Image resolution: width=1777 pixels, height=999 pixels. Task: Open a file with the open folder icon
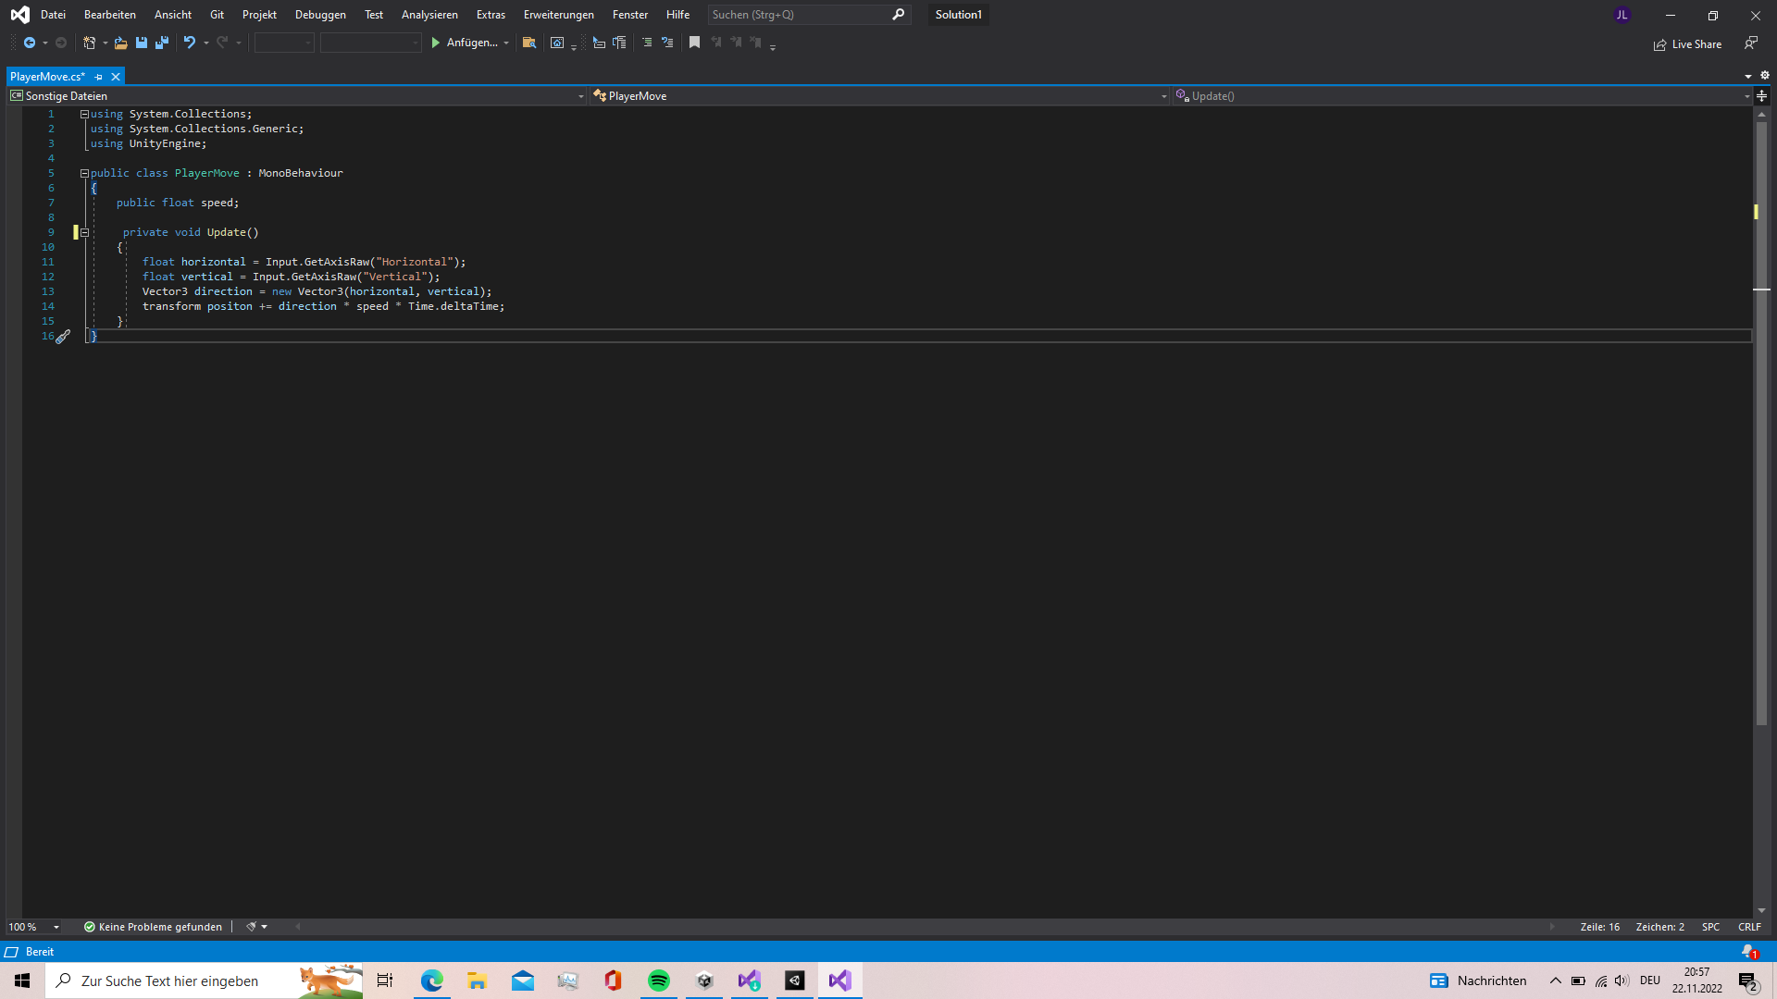tap(120, 43)
